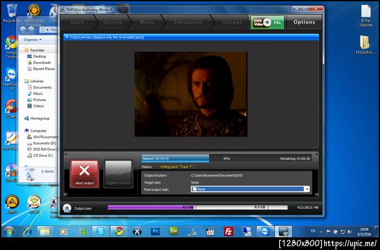380x250 pixels.
Task: Open Action Center flag in system tray
Action: [328, 232]
